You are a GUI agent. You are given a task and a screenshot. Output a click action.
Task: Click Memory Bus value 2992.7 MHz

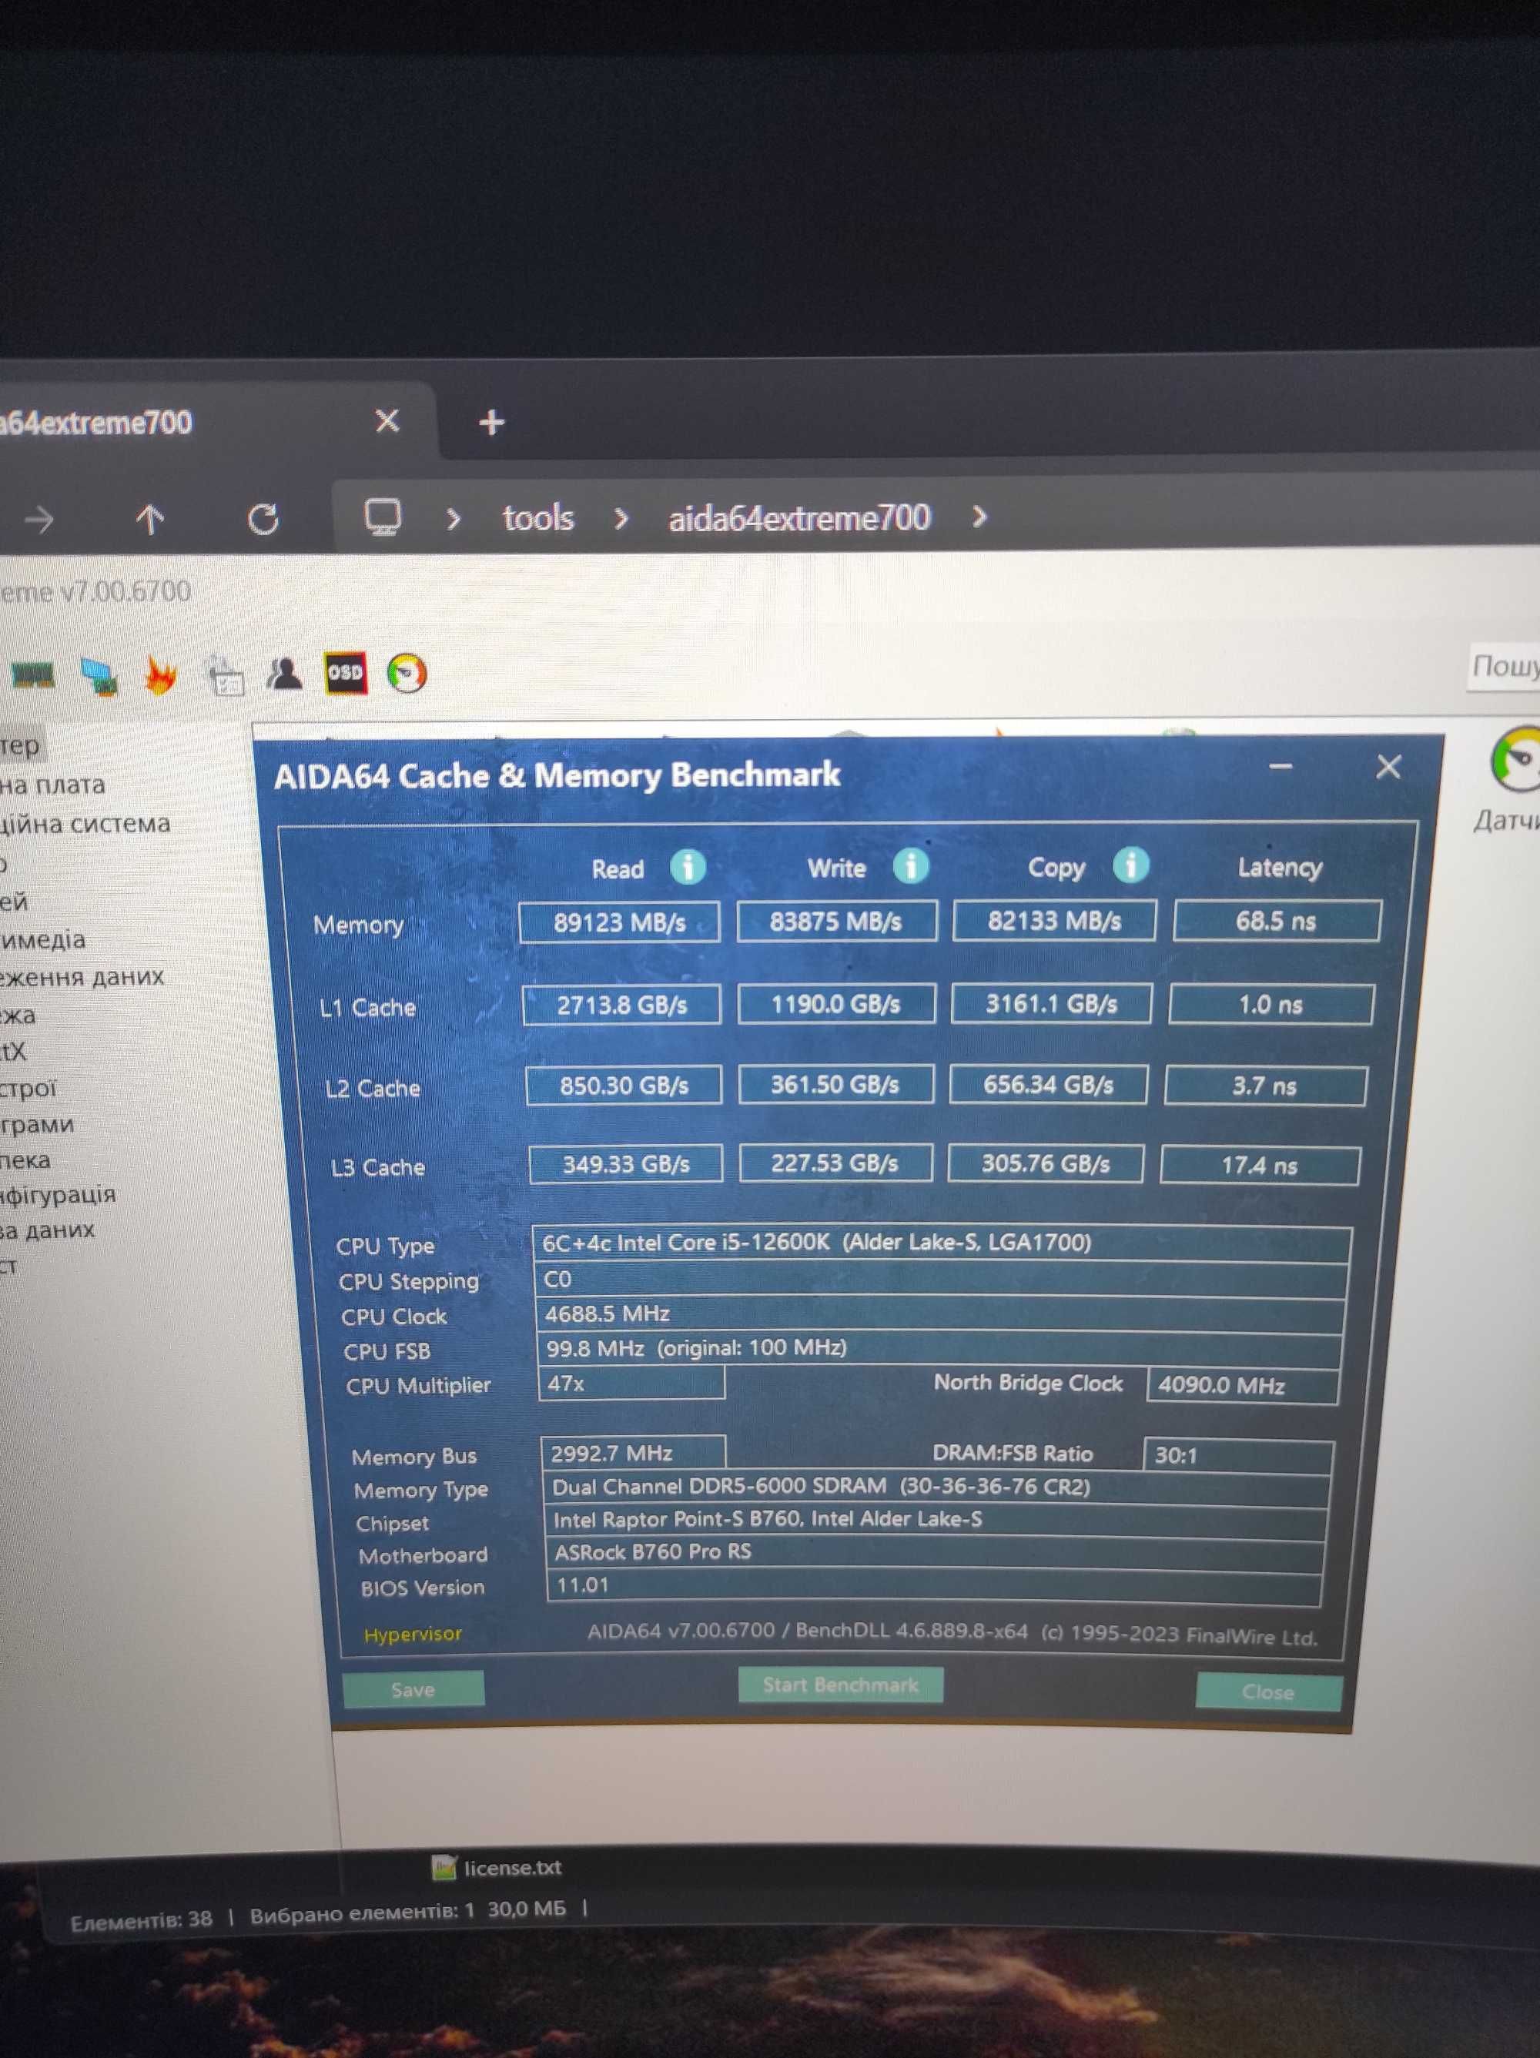pos(633,1454)
